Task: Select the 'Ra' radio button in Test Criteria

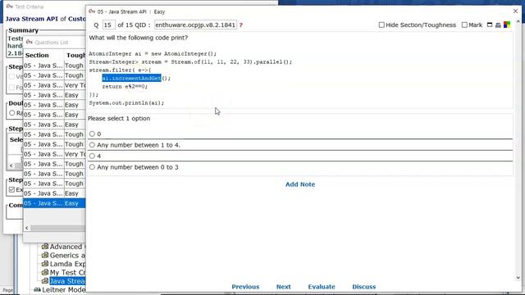Action: point(12,113)
